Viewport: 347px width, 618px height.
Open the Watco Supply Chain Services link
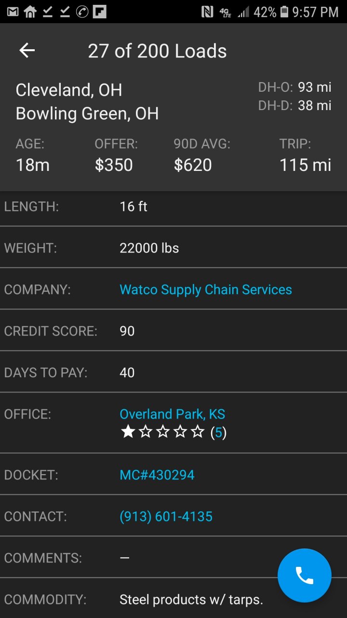tap(205, 290)
